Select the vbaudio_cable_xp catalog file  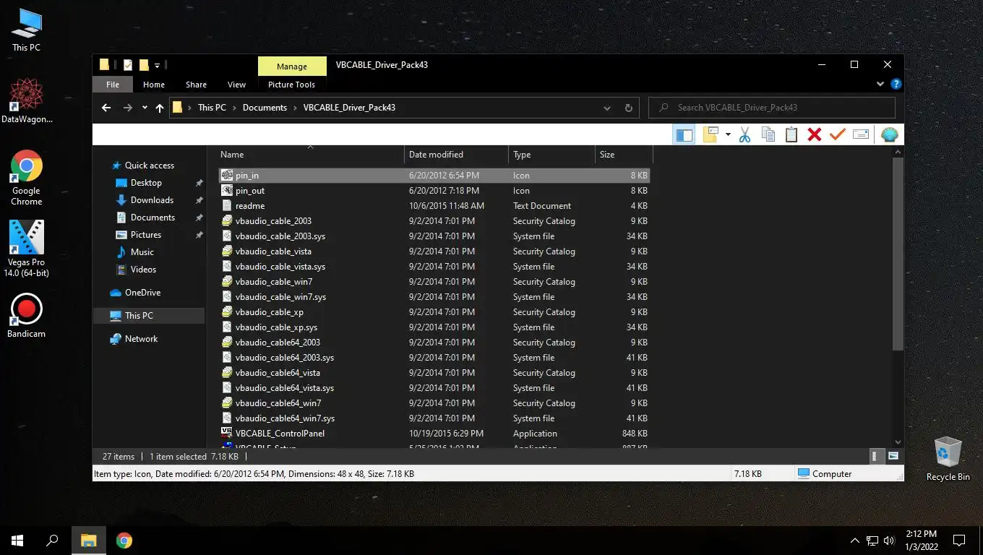(x=434, y=312)
